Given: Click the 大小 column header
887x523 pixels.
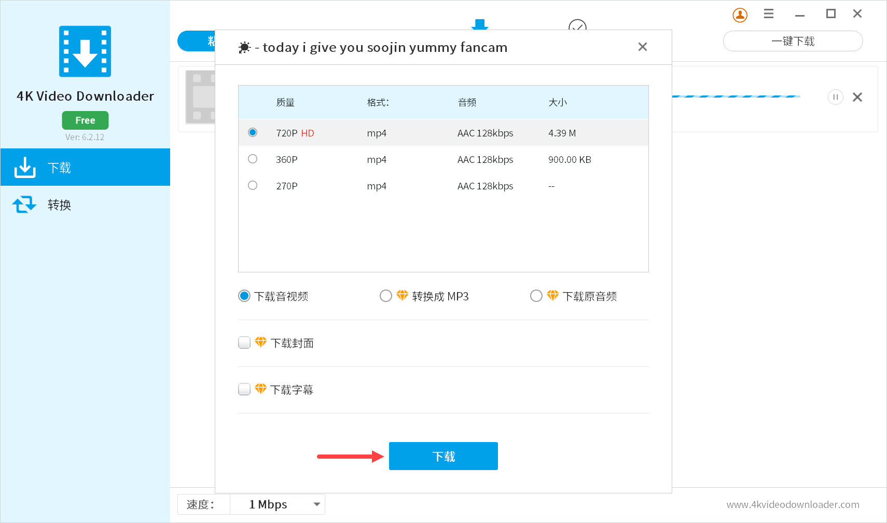Looking at the screenshot, I should point(558,102).
